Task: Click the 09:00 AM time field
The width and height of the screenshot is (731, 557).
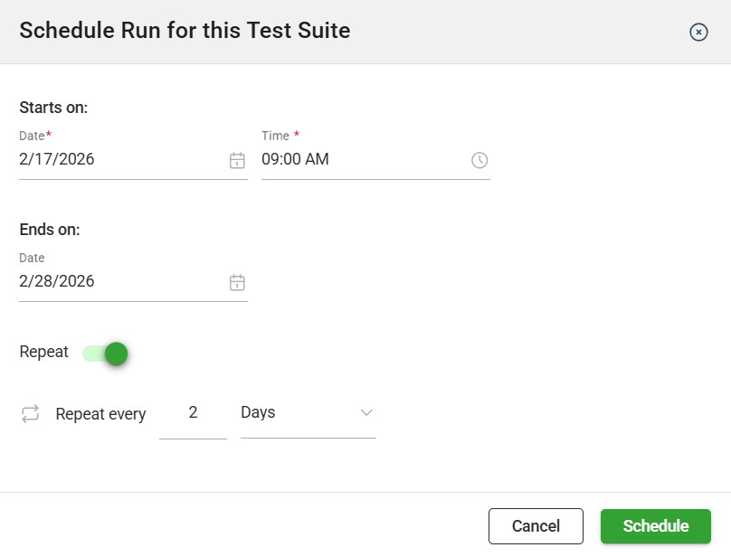Action: tap(362, 160)
